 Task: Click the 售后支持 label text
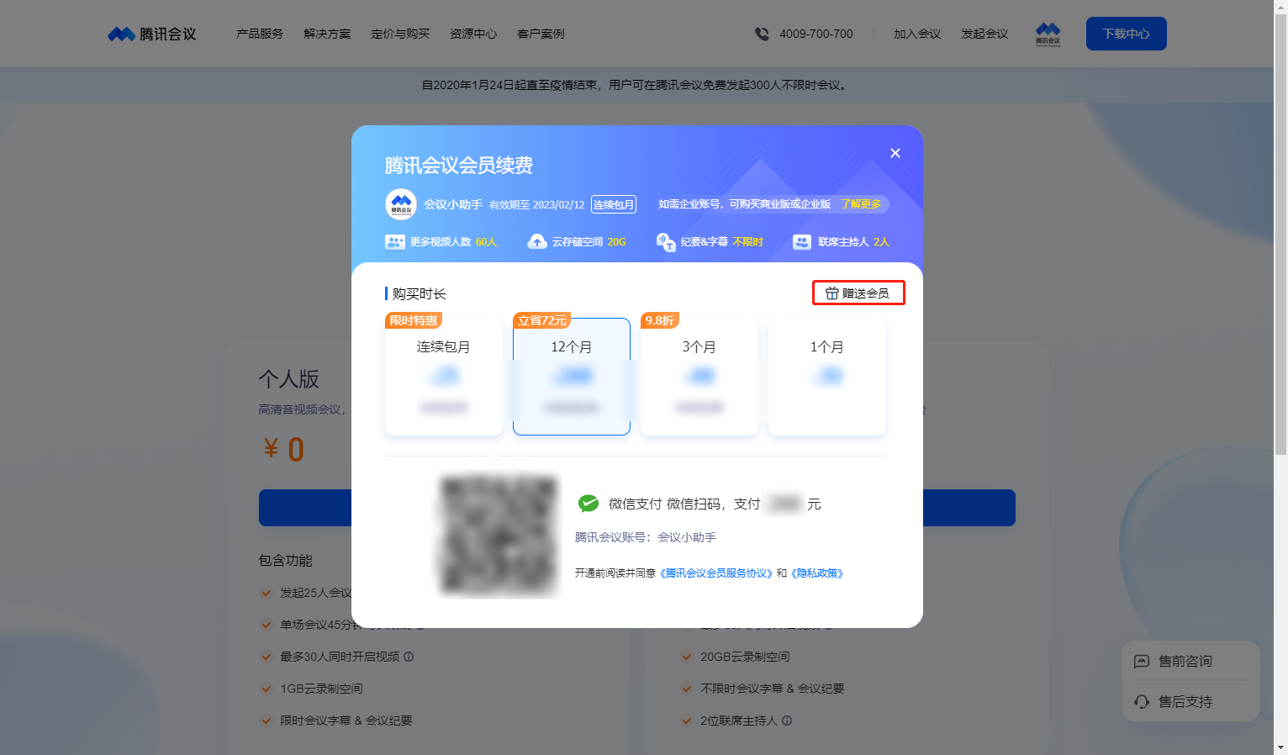1185,702
